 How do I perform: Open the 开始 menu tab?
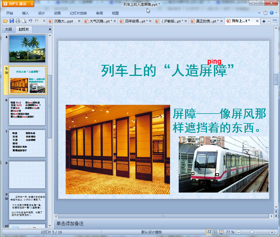[x=10, y=13]
